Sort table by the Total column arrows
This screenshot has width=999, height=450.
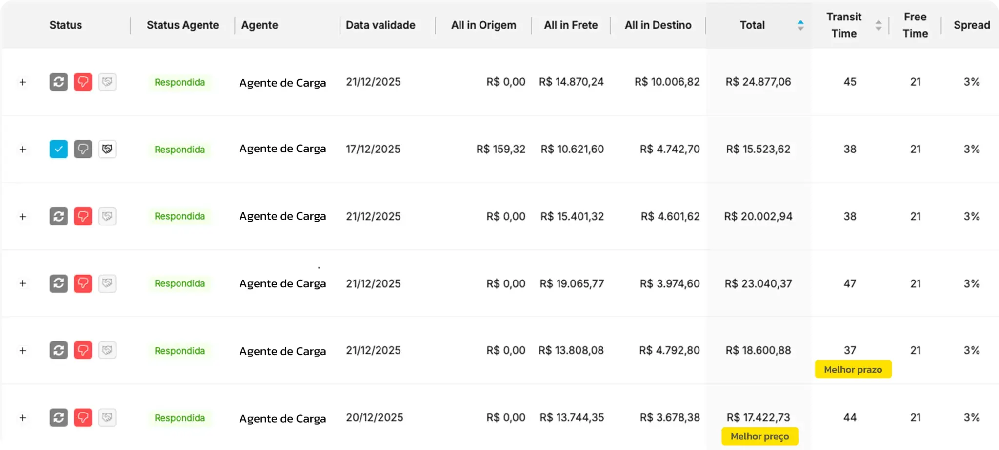(x=800, y=25)
